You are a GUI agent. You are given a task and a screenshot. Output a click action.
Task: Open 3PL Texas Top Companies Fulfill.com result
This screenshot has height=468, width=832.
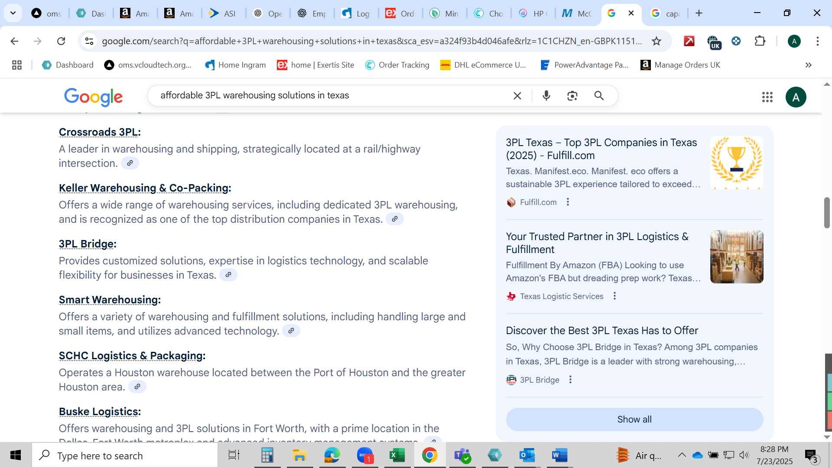click(601, 149)
